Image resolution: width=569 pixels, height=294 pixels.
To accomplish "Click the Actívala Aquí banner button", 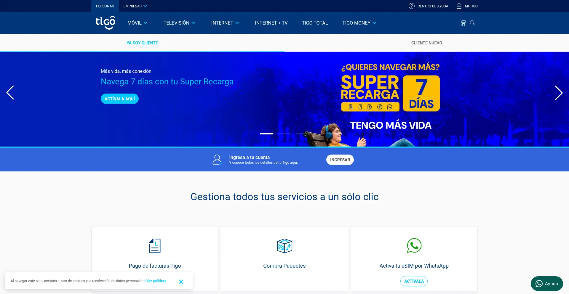I will (120, 99).
